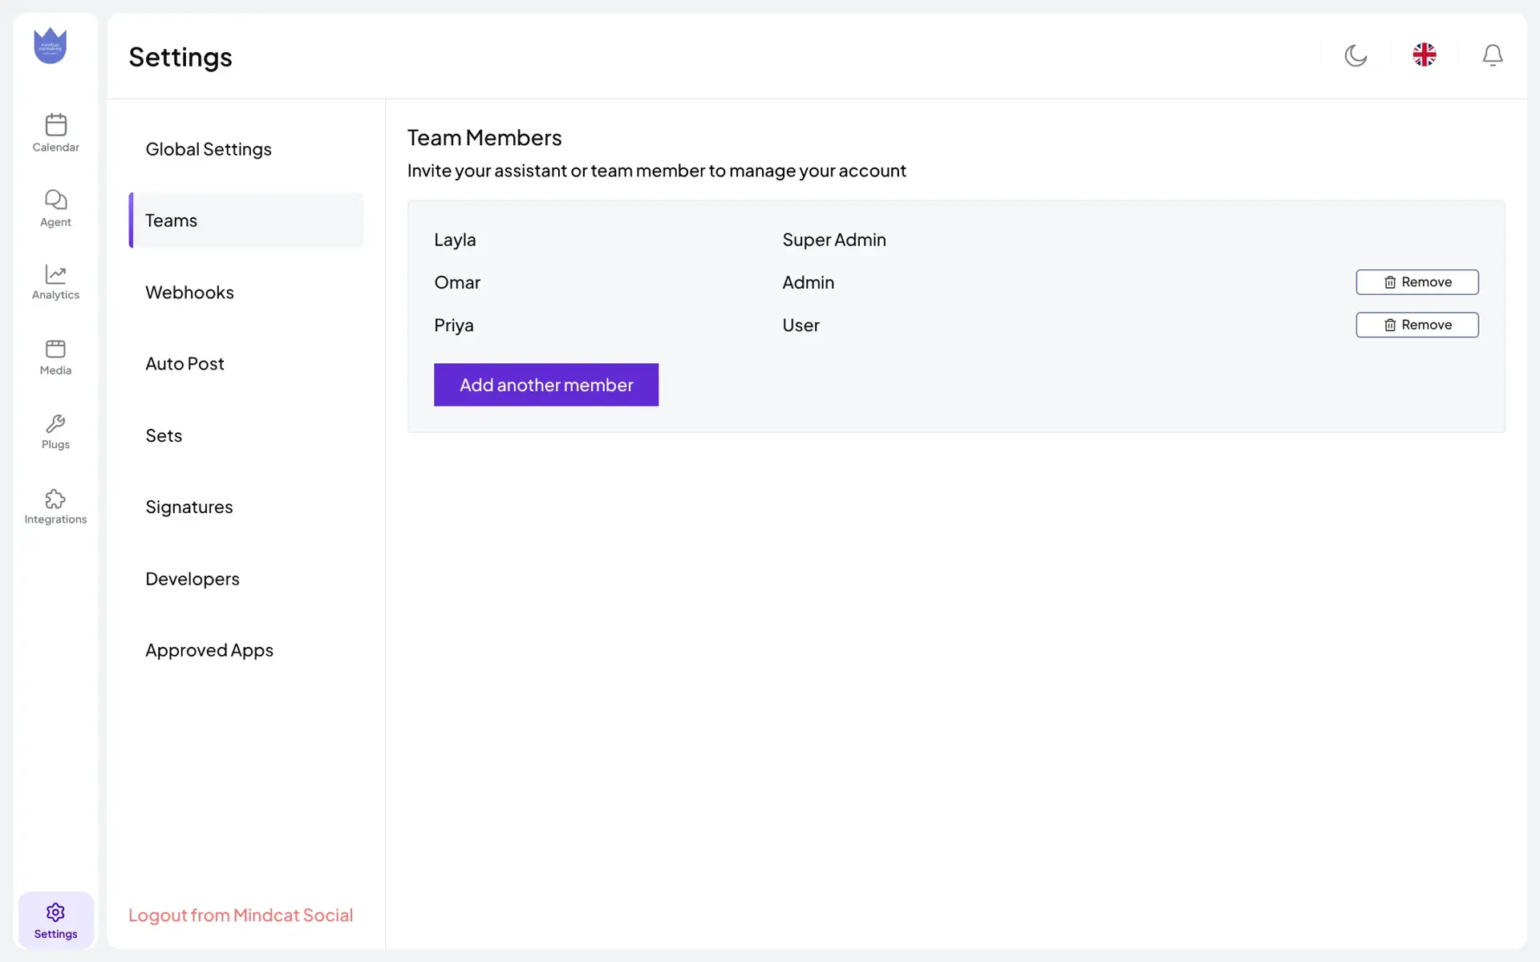This screenshot has width=1540, height=962.
Task: Open Integrations puzzle icon
Action: point(55,507)
